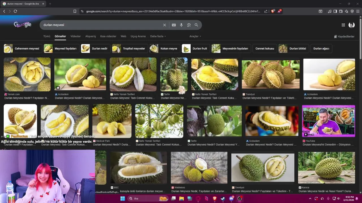
Task: Open File Explorer from taskbar
Action: click(182, 198)
